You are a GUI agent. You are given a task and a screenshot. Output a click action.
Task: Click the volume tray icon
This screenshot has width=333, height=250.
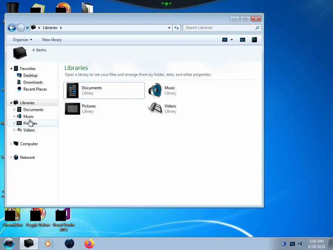point(300,244)
